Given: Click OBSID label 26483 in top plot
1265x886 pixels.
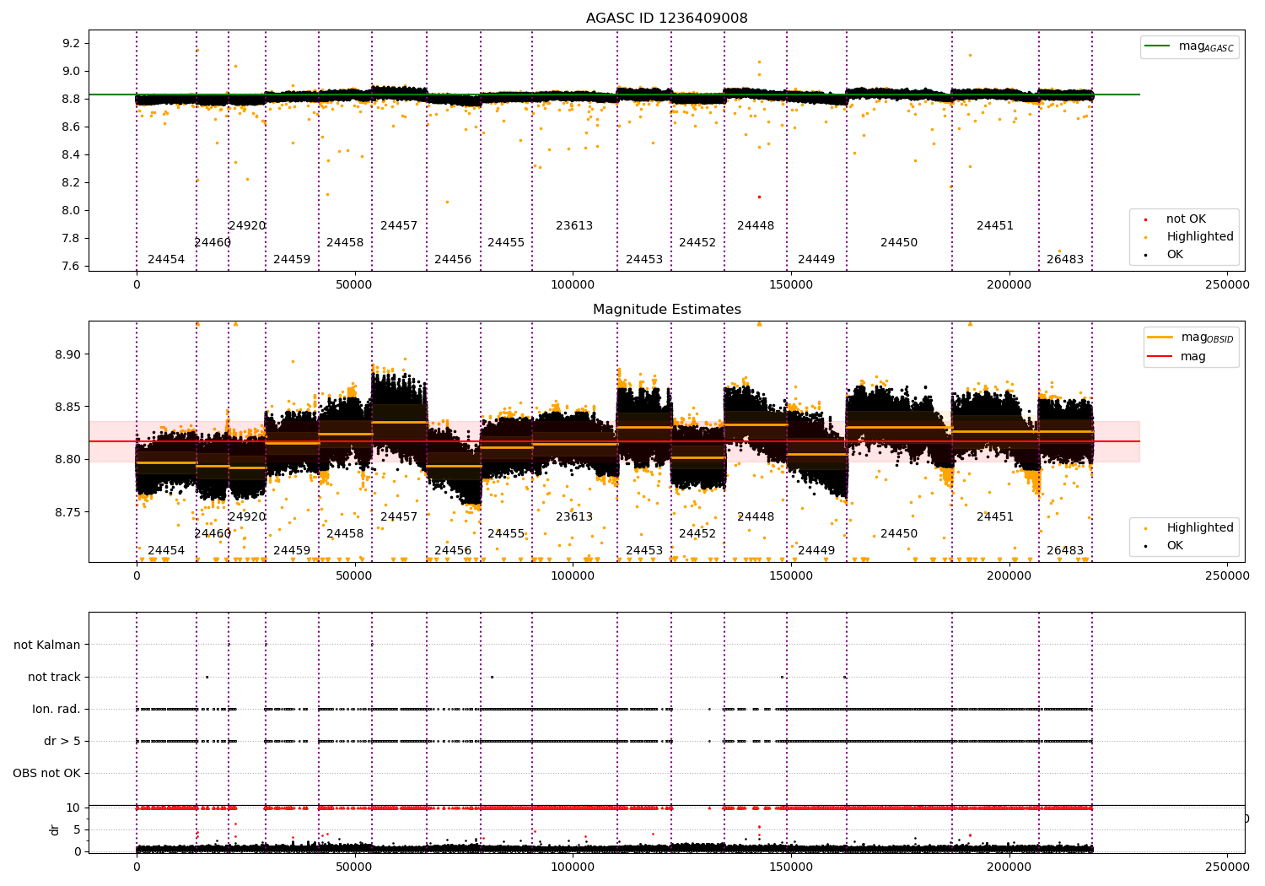Looking at the screenshot, I should (1065, 259).
